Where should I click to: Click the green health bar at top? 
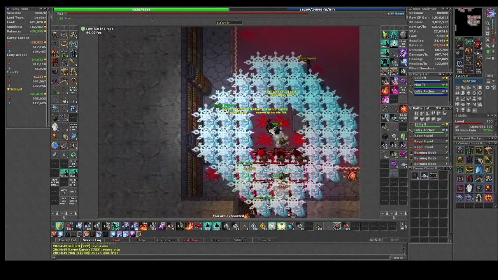(141, 9)
